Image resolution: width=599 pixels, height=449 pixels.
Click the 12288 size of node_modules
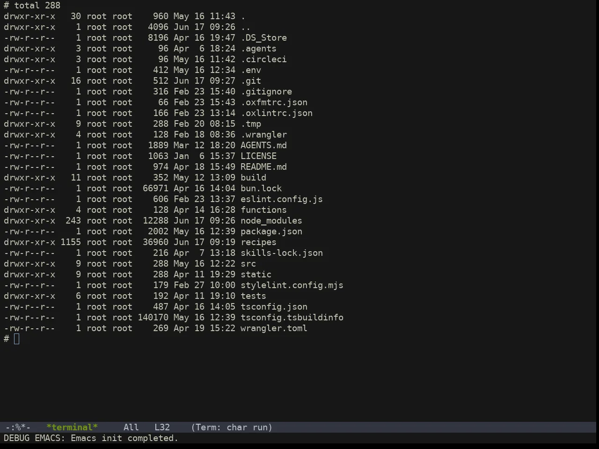tap(155, 221)
